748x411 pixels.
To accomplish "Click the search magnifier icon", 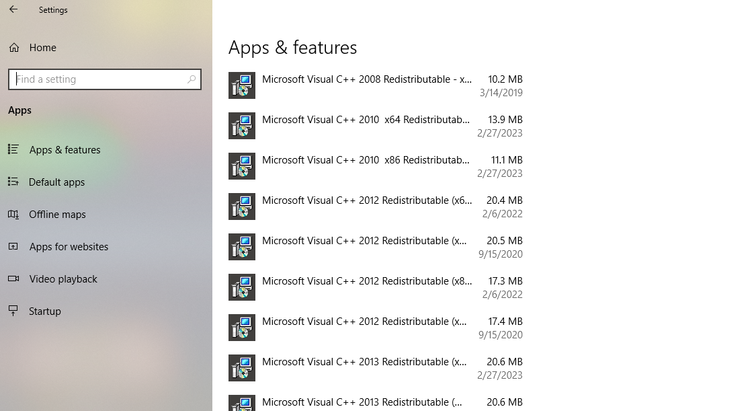I will pyautogui.click(x=192, y=79).
